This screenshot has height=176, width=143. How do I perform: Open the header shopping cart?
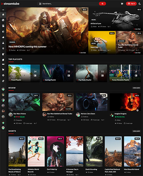(x=122, y=4)
